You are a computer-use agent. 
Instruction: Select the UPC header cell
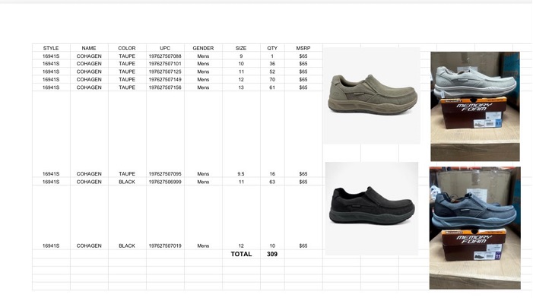coord(165,48)
